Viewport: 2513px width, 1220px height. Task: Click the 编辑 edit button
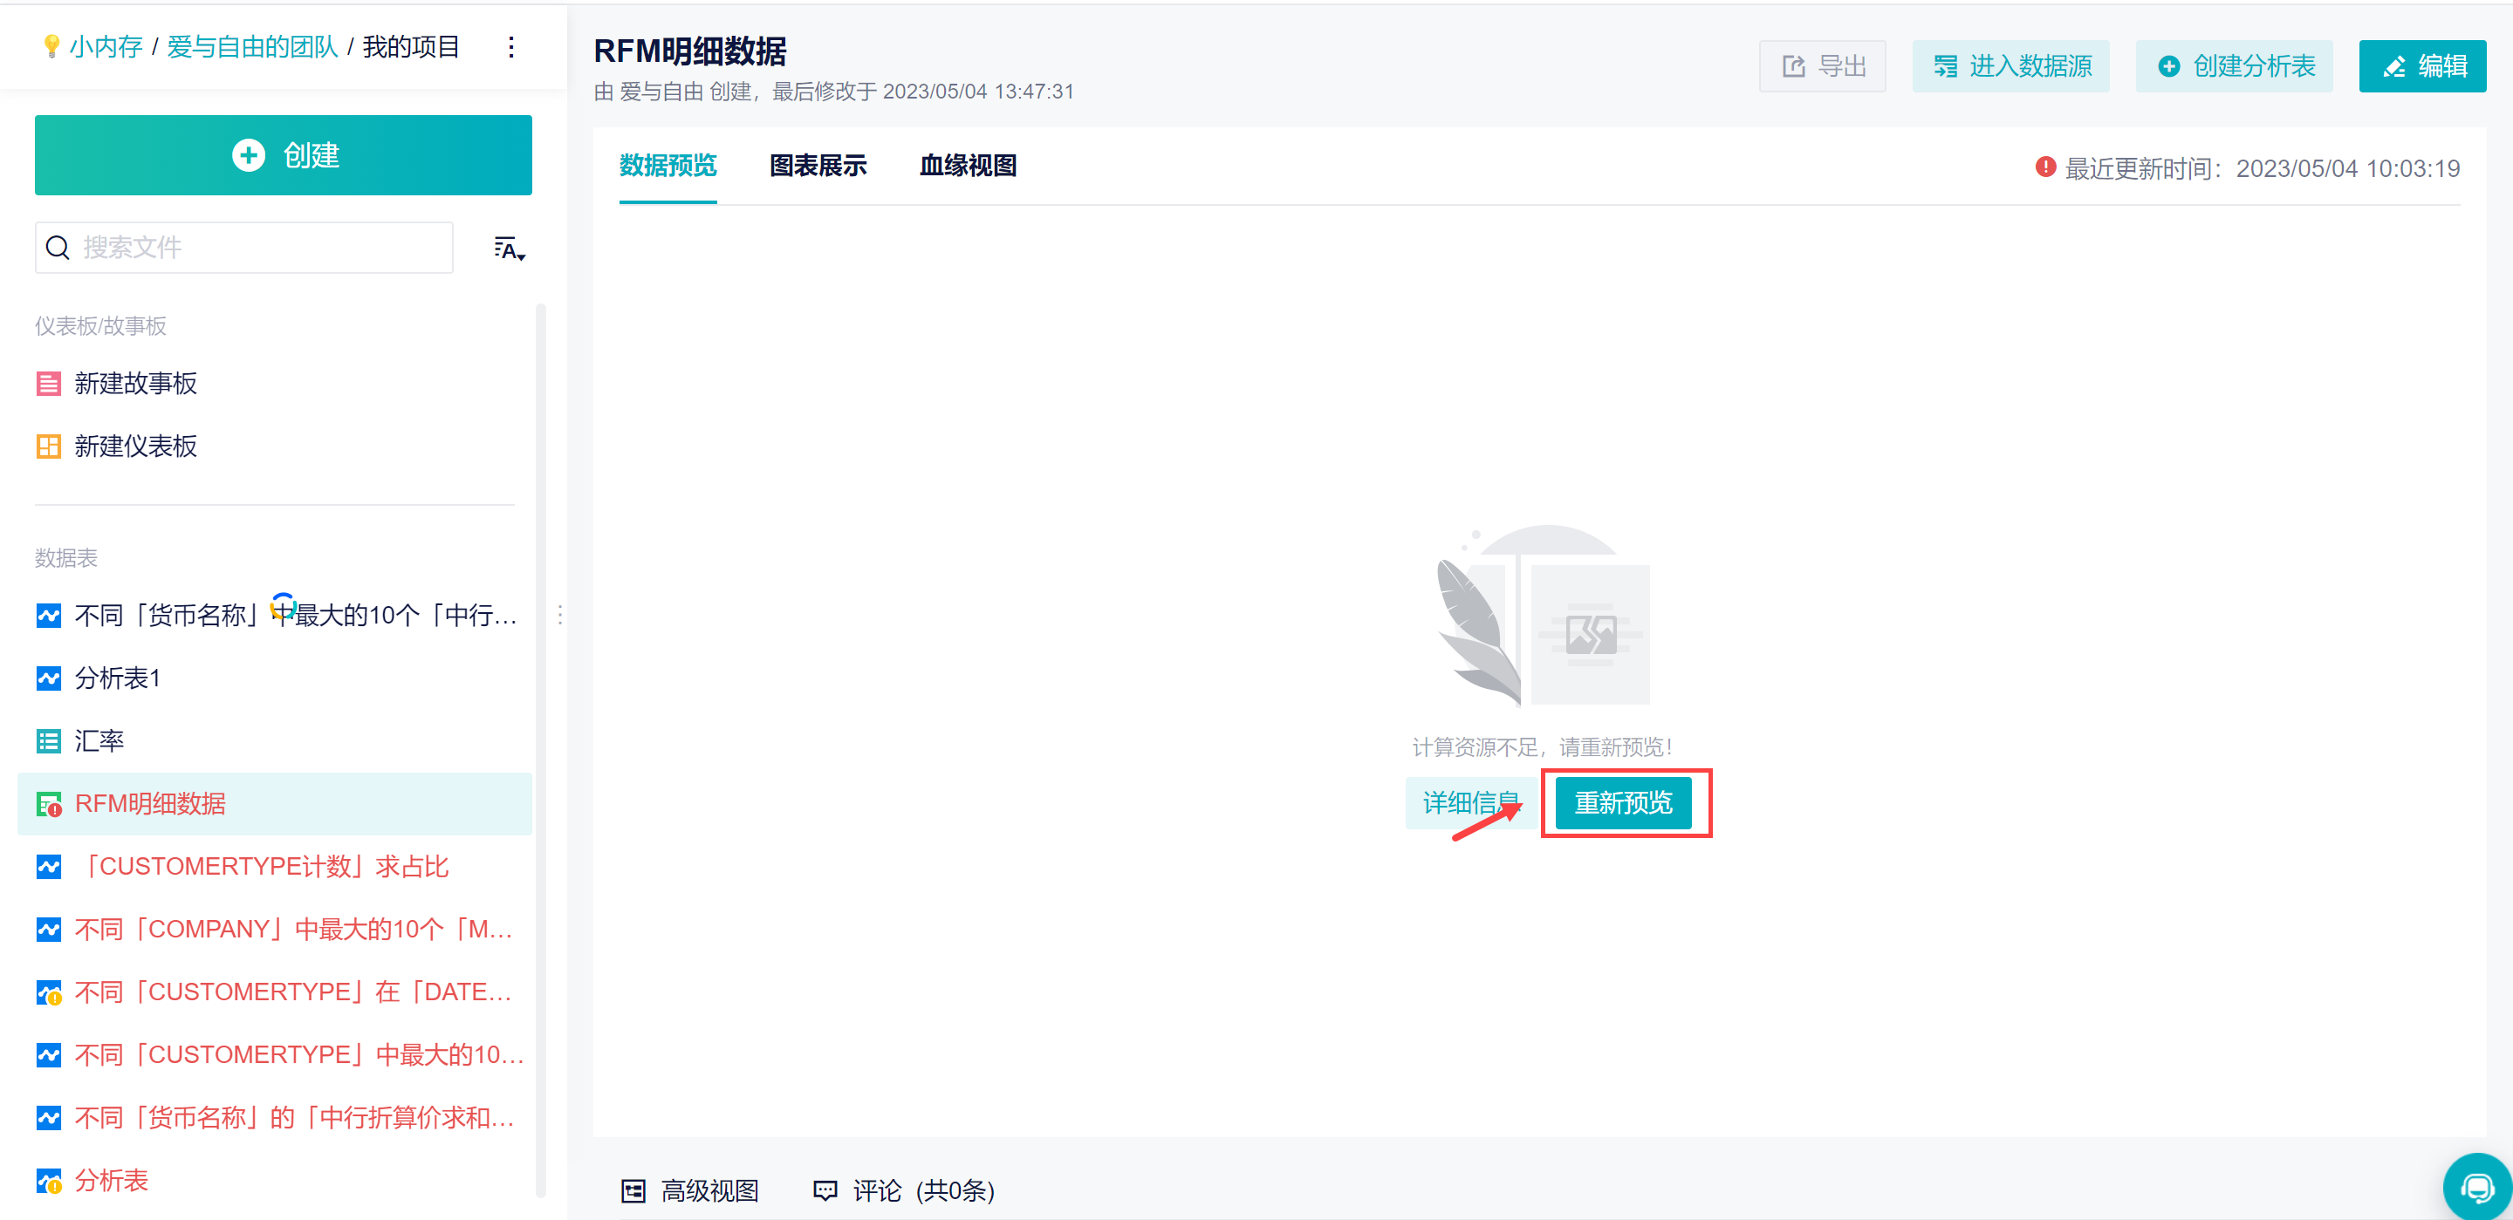click(x=2422, y=66)
